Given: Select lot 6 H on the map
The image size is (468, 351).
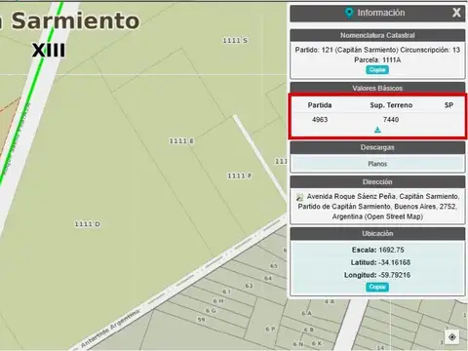Looking at the screenshot, I should point(218,301).
